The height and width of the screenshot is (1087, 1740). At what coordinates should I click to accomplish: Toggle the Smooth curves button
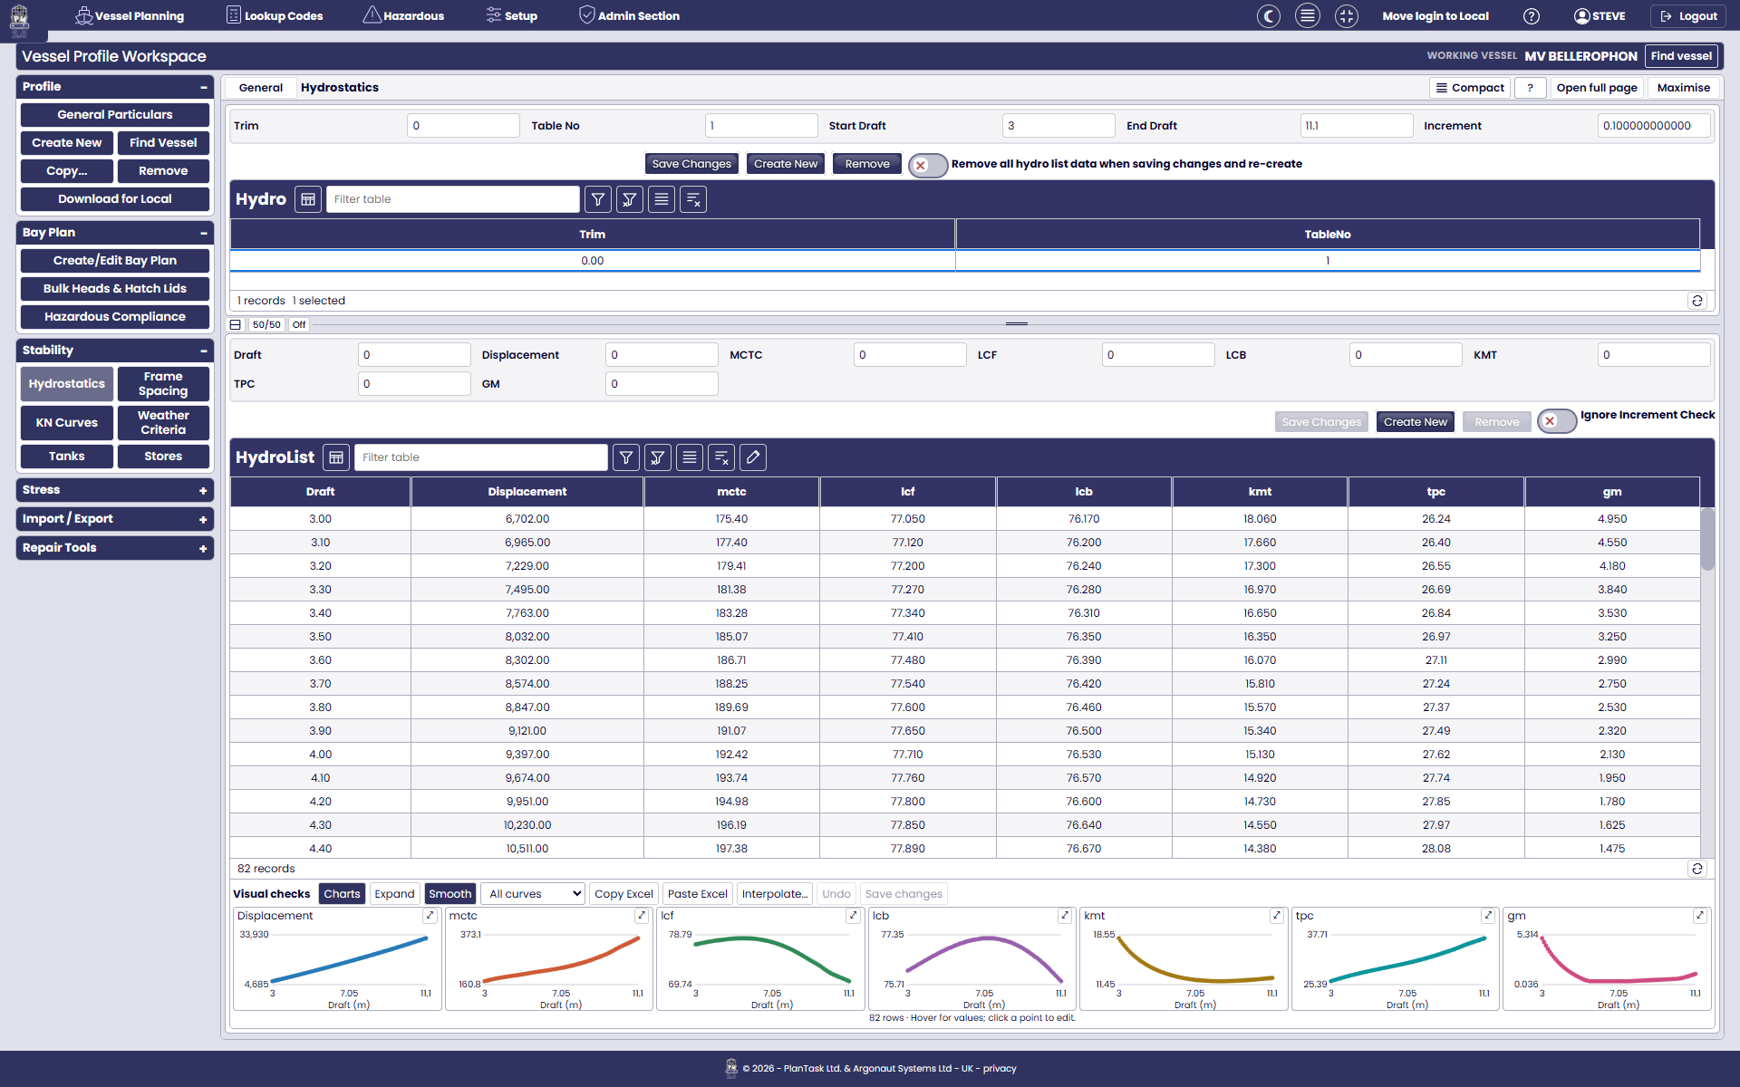(x=450, y=894)
